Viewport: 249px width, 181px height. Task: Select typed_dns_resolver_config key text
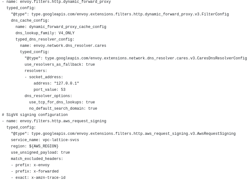pyautogui.click(x=45, y=39)
